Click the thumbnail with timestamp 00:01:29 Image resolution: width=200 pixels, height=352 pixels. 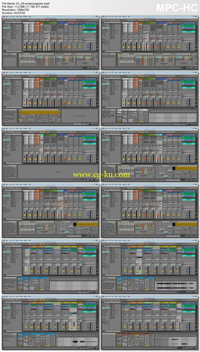point(51,155)
